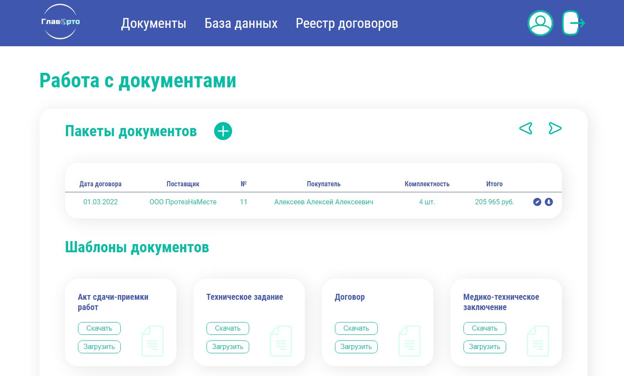Go to previous packages with left arrow
This screenshot has width=624, height=376.
coord(526,128)
